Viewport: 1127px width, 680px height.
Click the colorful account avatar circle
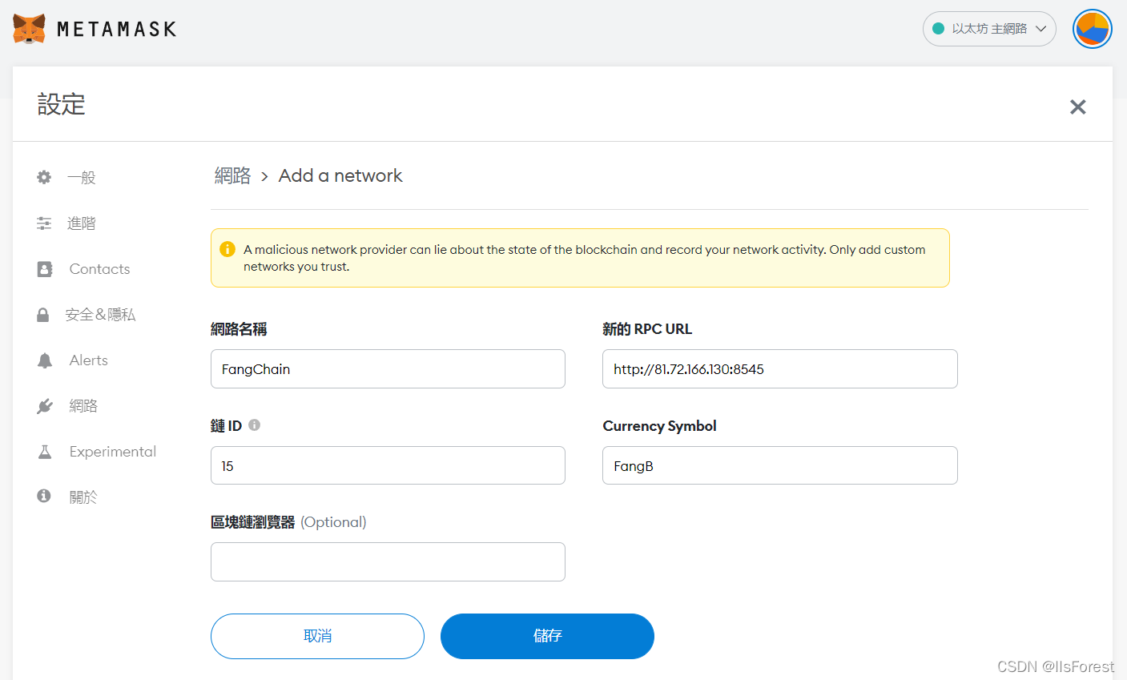[x=1092, y=28]
